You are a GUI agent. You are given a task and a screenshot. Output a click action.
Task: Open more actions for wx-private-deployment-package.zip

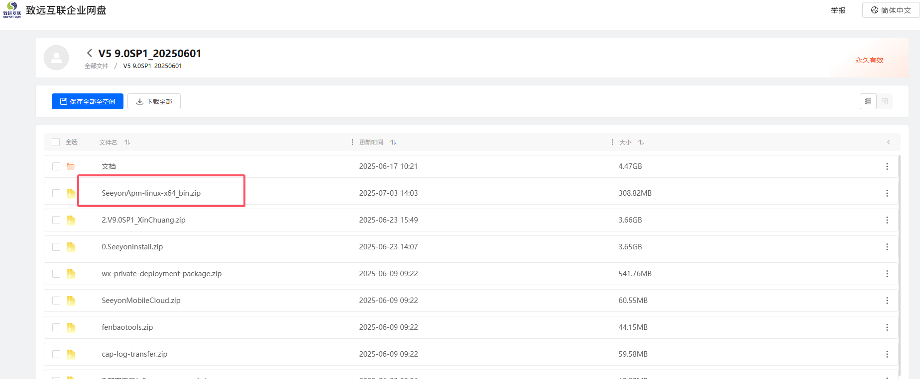[x=887, y=274]
